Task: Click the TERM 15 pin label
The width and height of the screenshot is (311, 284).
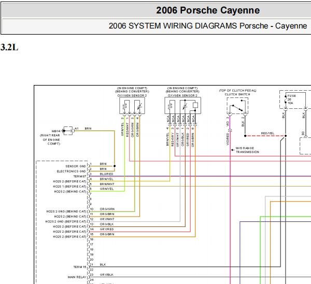Action: pos(80,267)
